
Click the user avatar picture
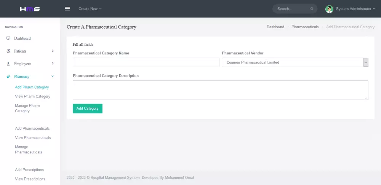click(329, 9)
